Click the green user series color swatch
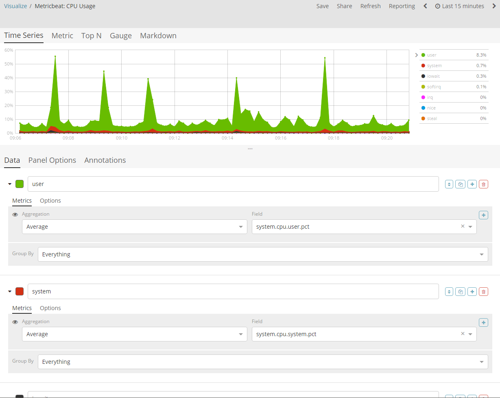500x398 pixels. click(x=19, y=184)
